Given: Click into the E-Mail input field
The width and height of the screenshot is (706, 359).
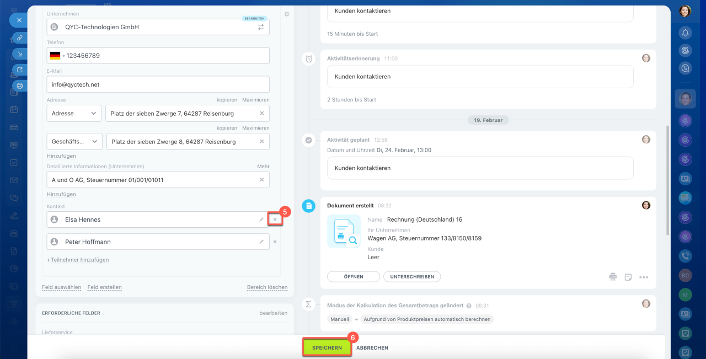Looking at the screenshot, I should (x=158, y=84).
